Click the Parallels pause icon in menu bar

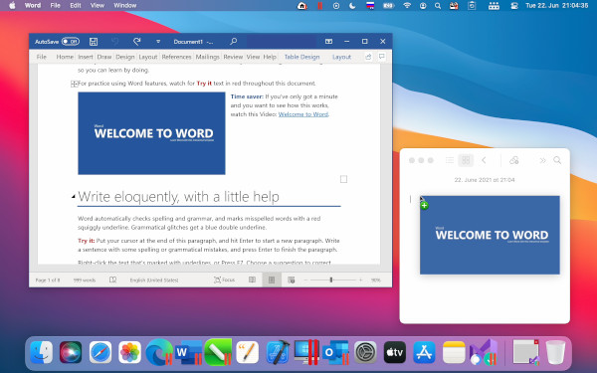319,5
